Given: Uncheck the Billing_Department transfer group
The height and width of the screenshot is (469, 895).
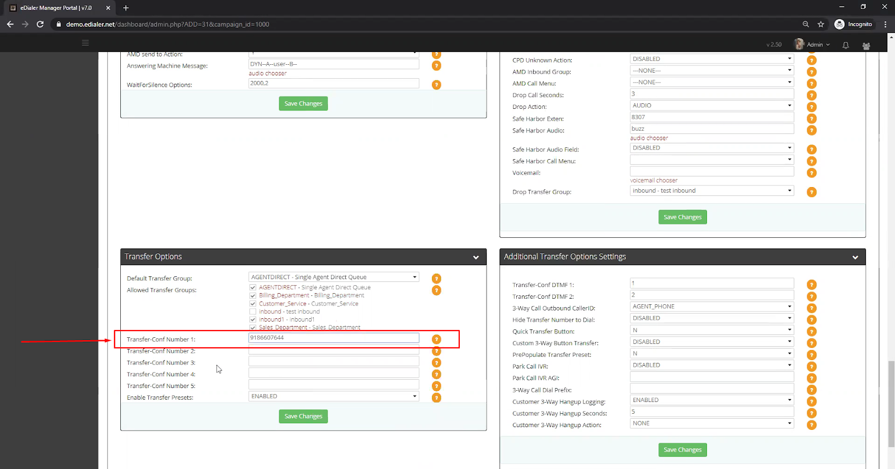Looking at the screenshot, I should 253,296.
